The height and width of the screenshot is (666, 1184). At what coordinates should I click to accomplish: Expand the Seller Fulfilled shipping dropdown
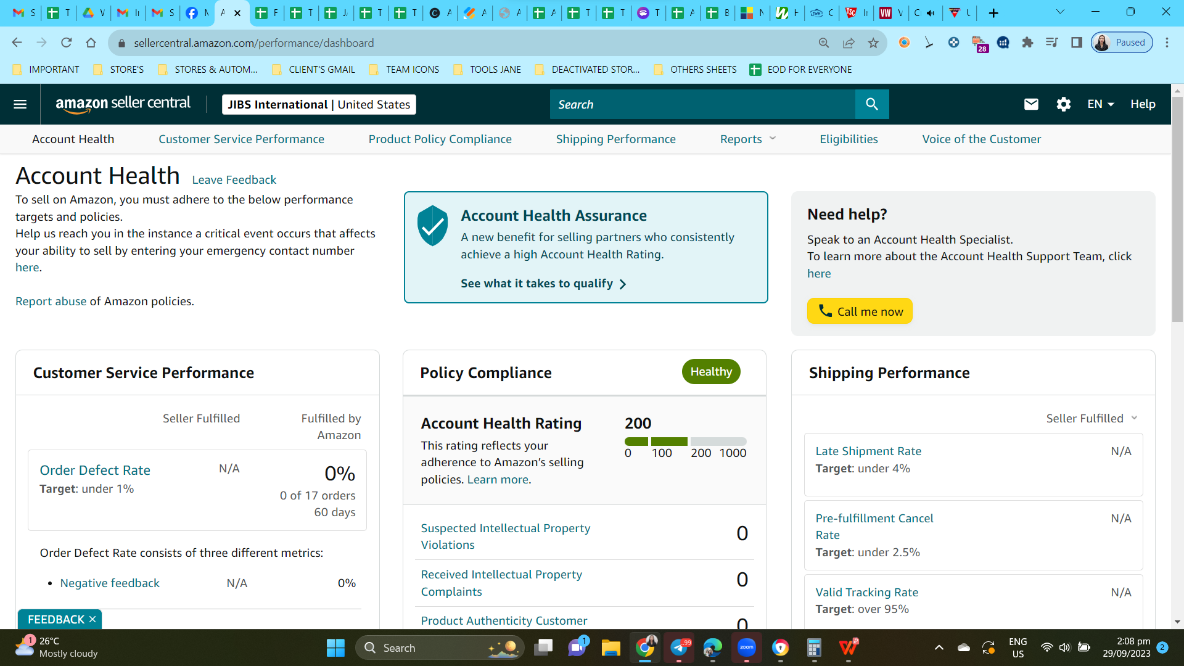coord(1091,418)
